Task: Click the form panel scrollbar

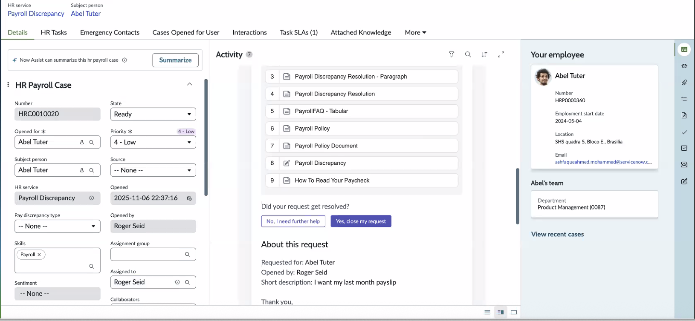Action: 206,137
